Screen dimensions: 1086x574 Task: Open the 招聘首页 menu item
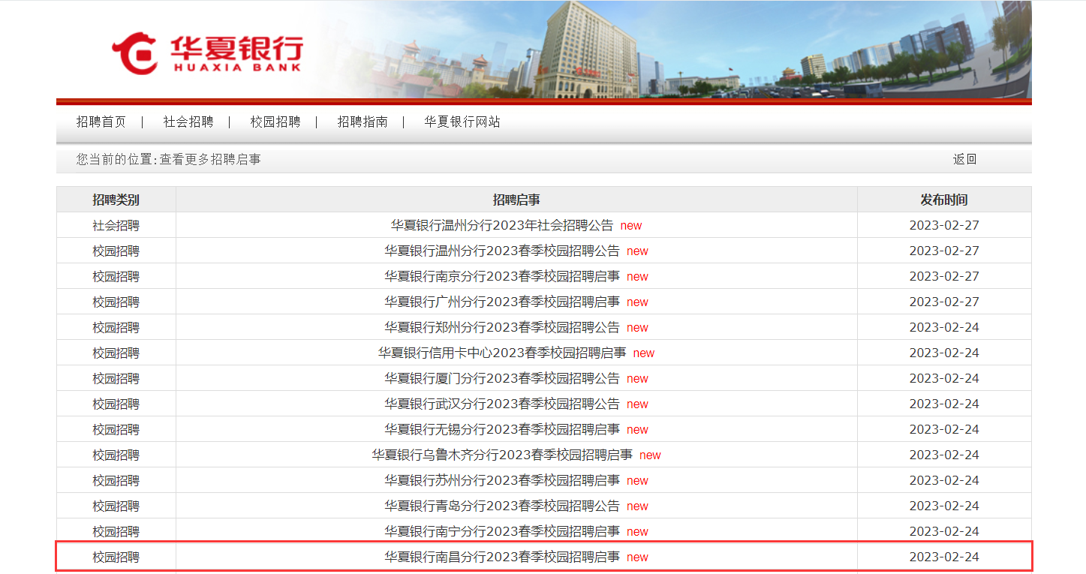coord(101,122)
